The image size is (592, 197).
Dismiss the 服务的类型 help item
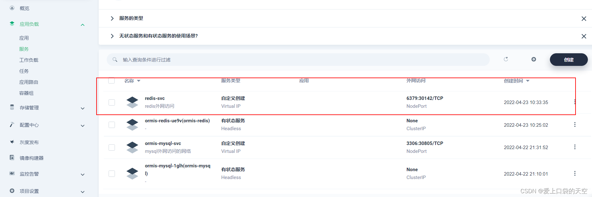(x=584, y=19)
